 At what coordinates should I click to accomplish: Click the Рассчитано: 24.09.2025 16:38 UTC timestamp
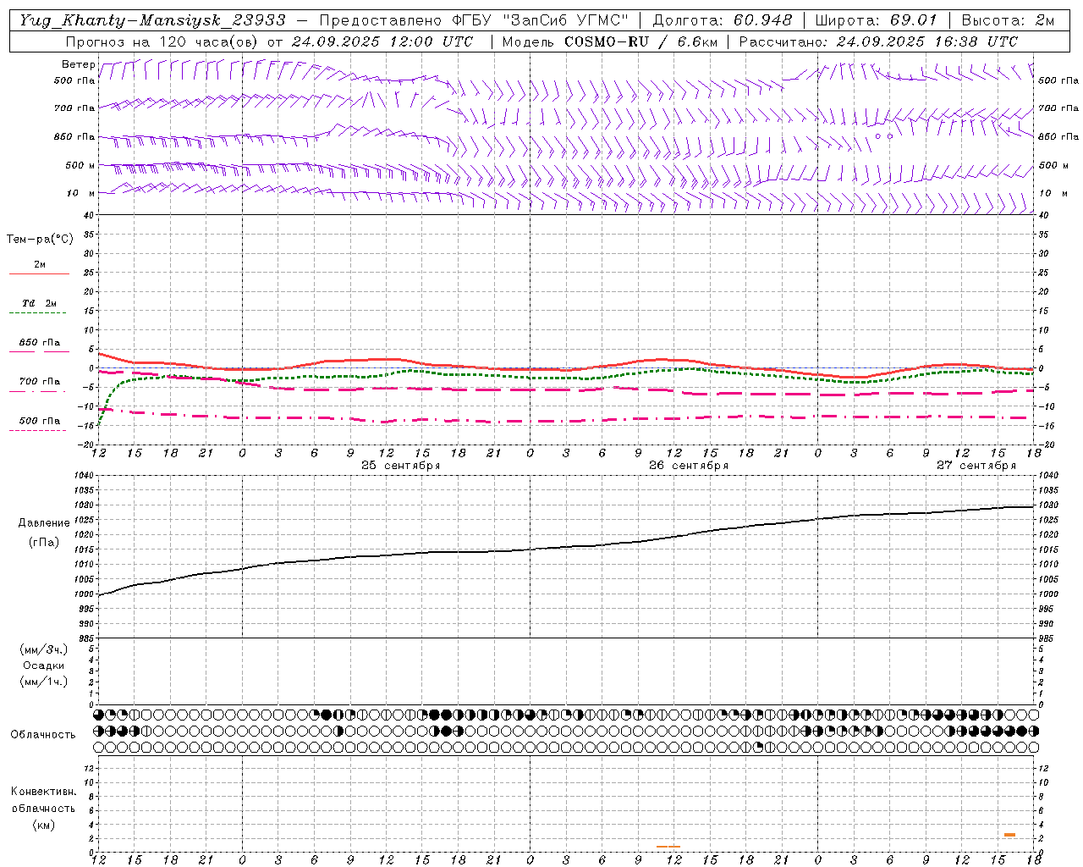[878, 41]
